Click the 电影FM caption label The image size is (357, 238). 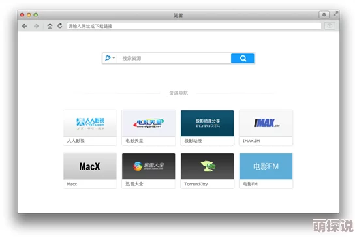(250, 184)
